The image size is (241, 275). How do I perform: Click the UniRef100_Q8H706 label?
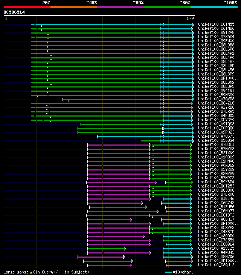[216, 257]
